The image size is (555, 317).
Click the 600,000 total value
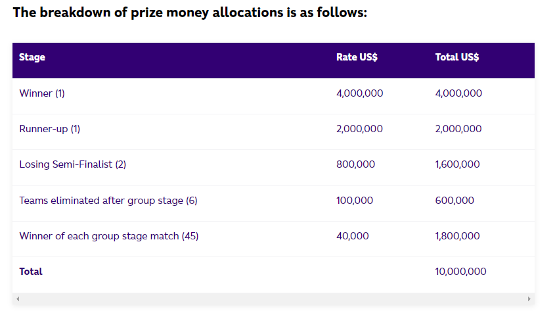pos(455,201)
